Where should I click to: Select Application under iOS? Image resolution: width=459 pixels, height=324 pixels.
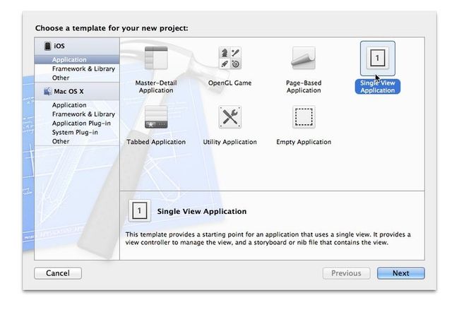point(77,60)
